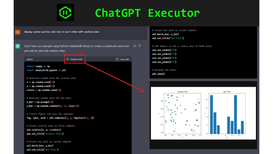The width and height of the screenshot is (273, 154).
Task: Click the green hexagon ChatGPT Executor logo
Action: click(x=65, y=12)
